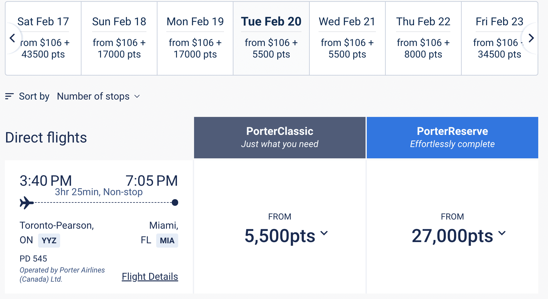Expand the 5,500pts PorterClassic fare chevron

(324, 233)
